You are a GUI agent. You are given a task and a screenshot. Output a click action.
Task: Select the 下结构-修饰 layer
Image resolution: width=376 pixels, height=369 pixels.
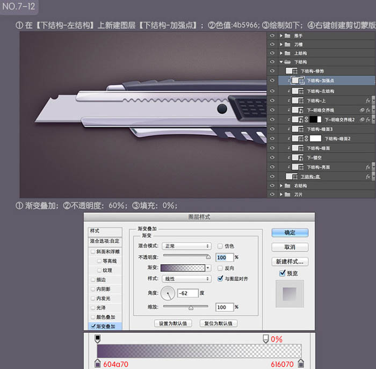point(327,71)
